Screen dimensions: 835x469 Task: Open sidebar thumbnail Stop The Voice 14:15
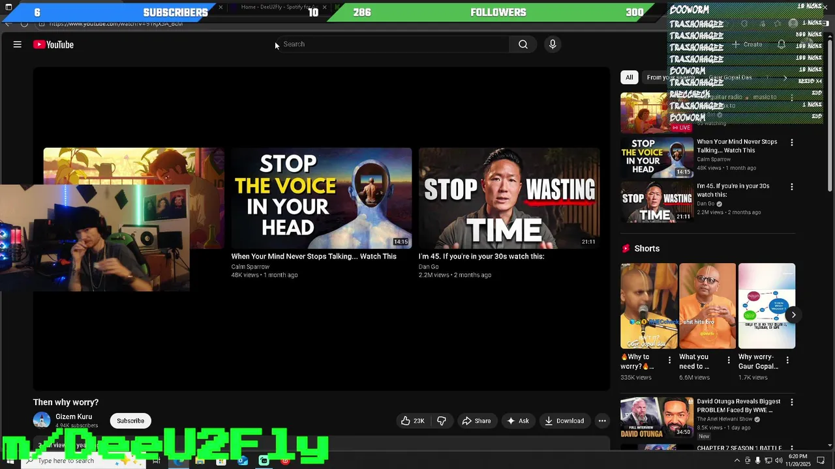point(657,157)
